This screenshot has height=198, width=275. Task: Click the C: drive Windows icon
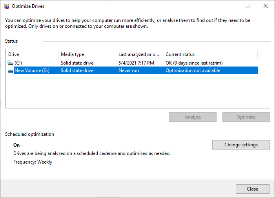pyautogui.click(x=10, y=63)
